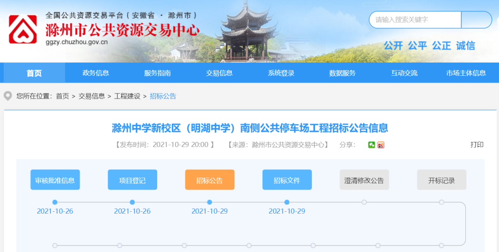499x252 pixels.
Task: Navigate to the 市场主体信息 menu
Action: pyautogui.click(x=466, y=73)
